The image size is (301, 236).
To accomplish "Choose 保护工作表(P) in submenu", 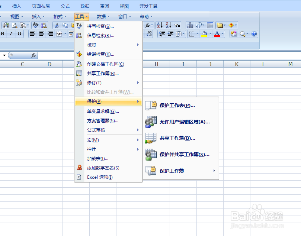I will tap(180, 106).
